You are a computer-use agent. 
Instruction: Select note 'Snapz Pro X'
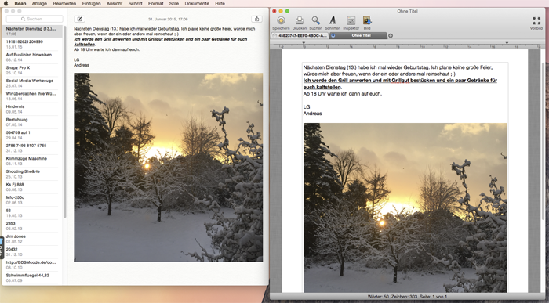coord(32,70)
